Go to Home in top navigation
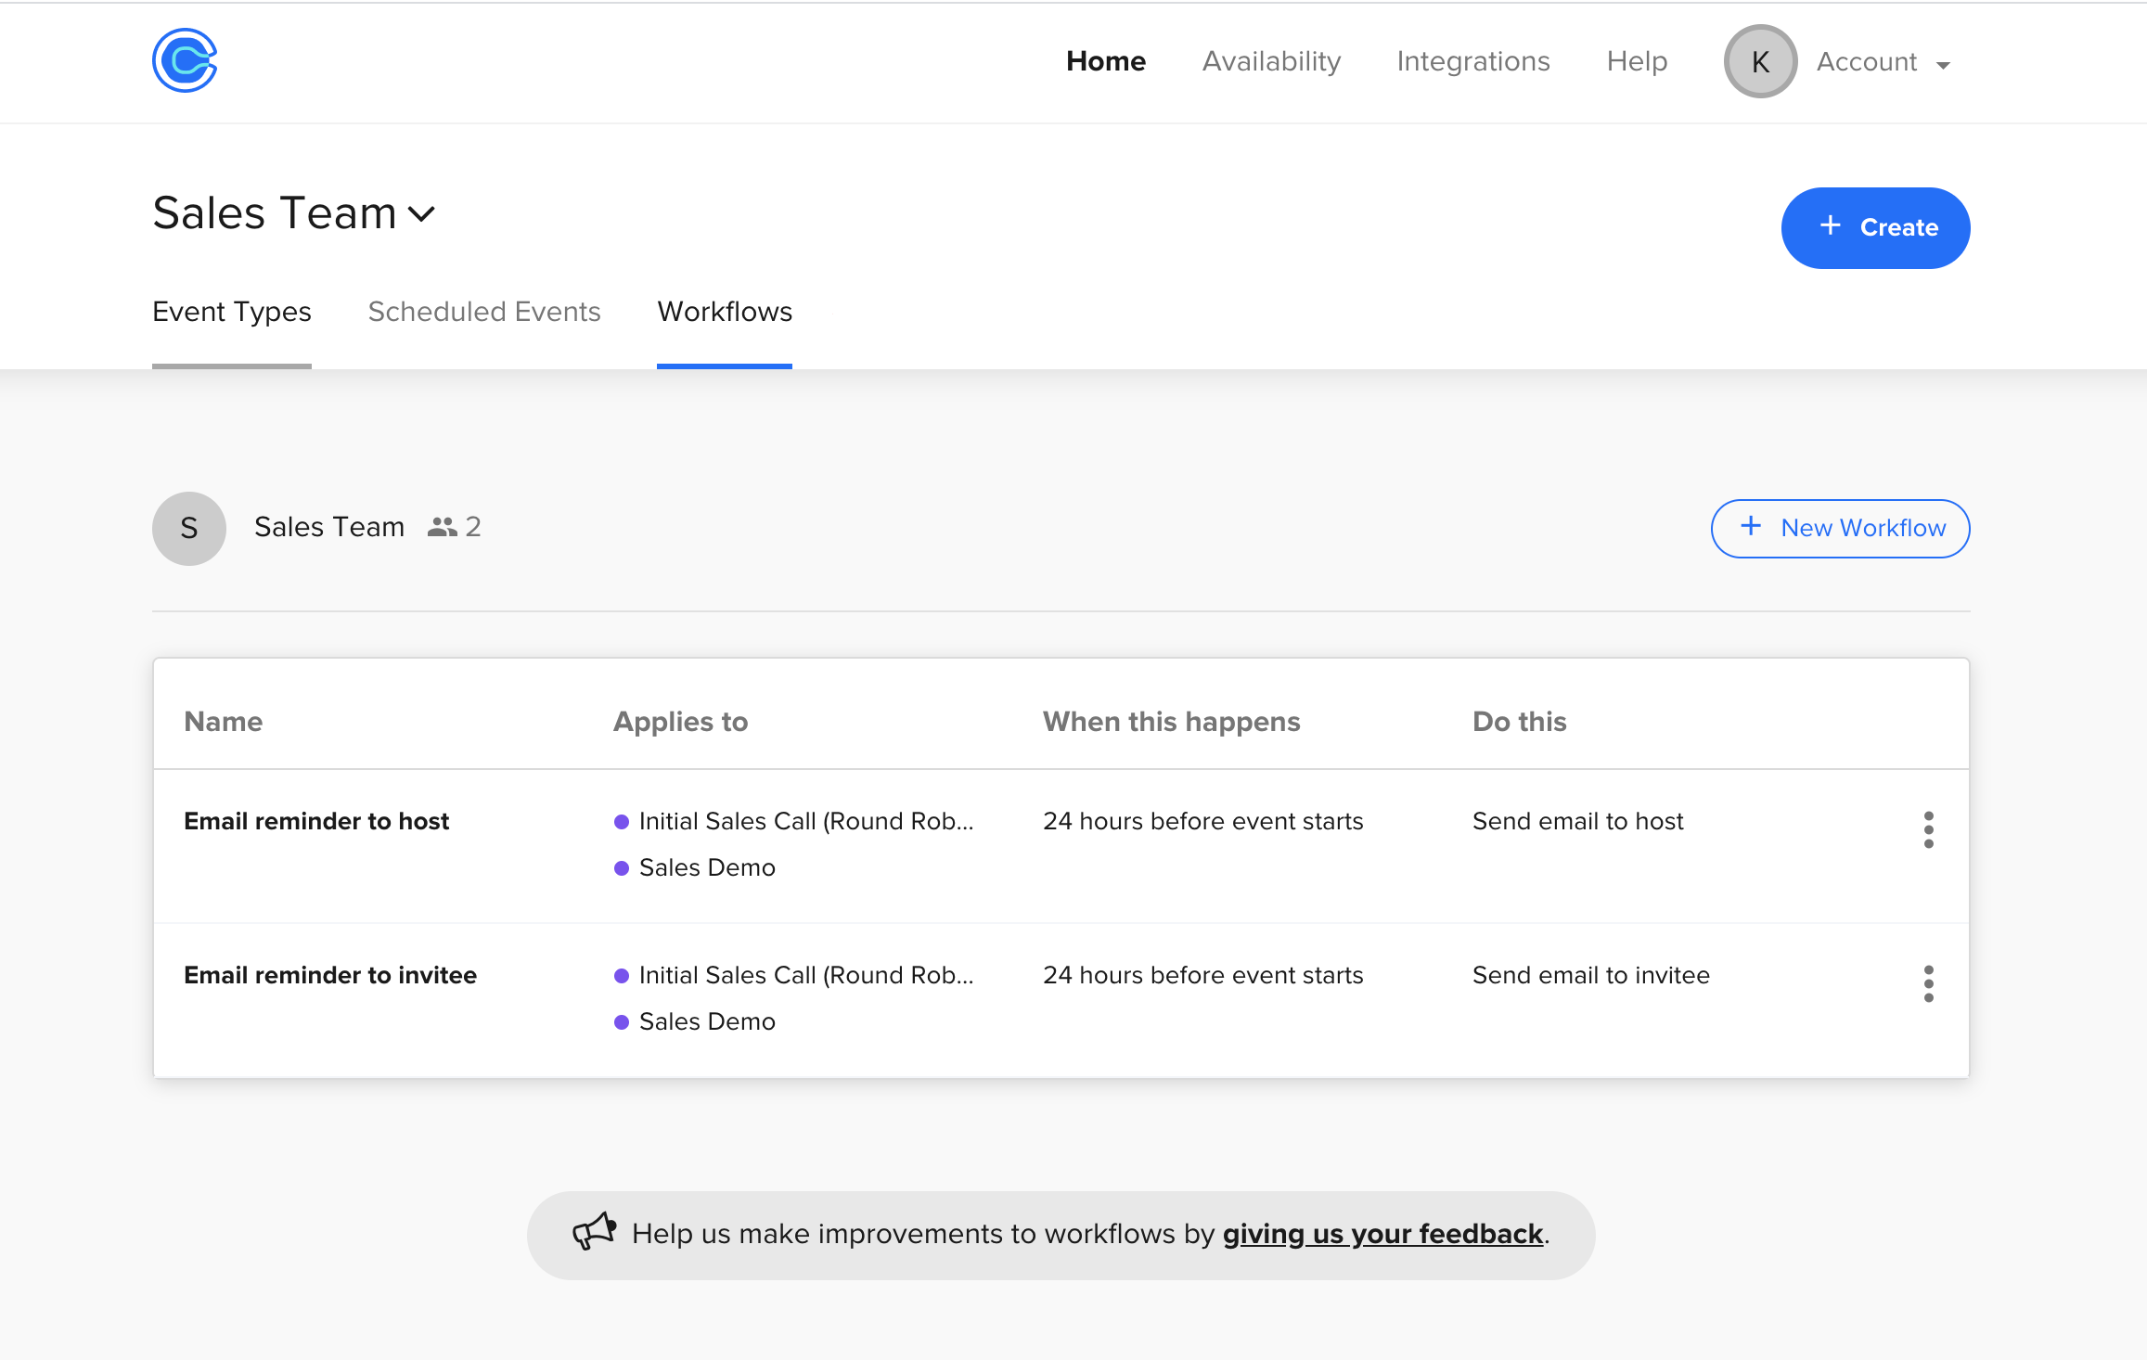The image size is (2147, 1360). click(x=1105, y=61)
